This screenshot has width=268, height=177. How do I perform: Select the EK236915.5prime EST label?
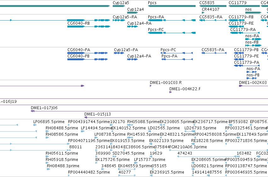tap(167, 172)
